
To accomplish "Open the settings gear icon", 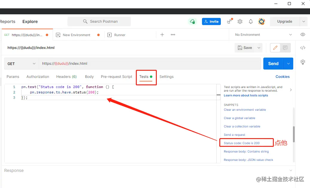I will tap(240, 21).
